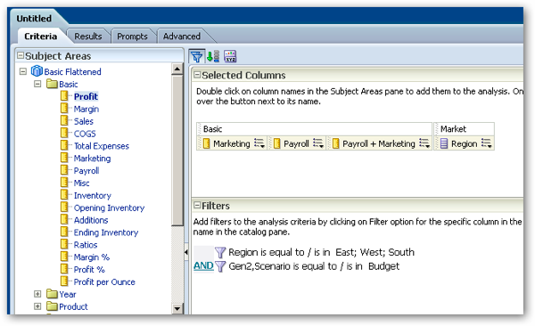
Task: Click the sort order toolbar icon
Action: (213, 56)
